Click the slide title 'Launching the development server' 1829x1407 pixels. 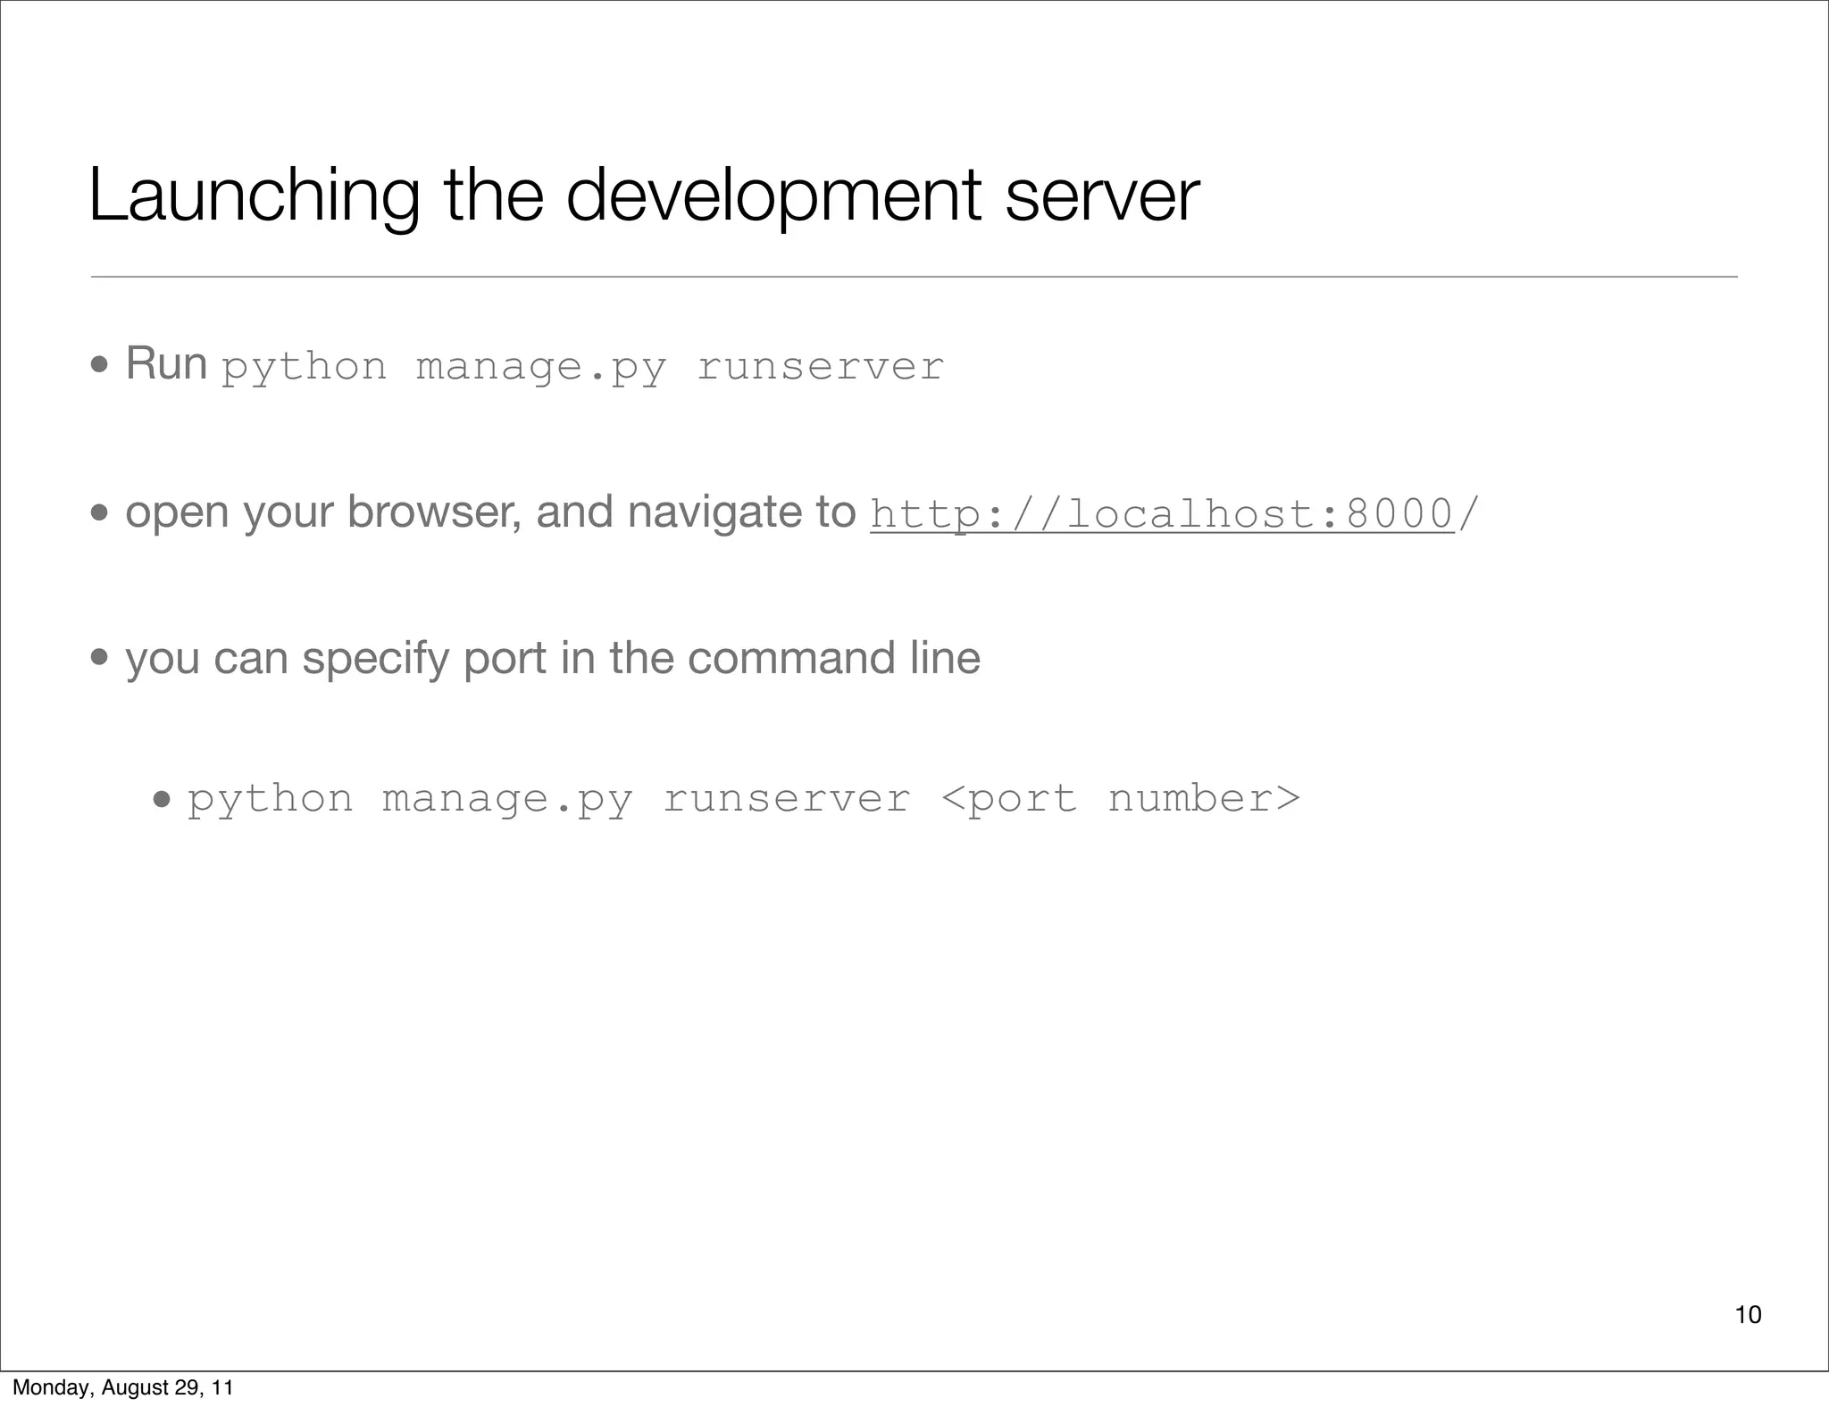[x=644, y=196]
